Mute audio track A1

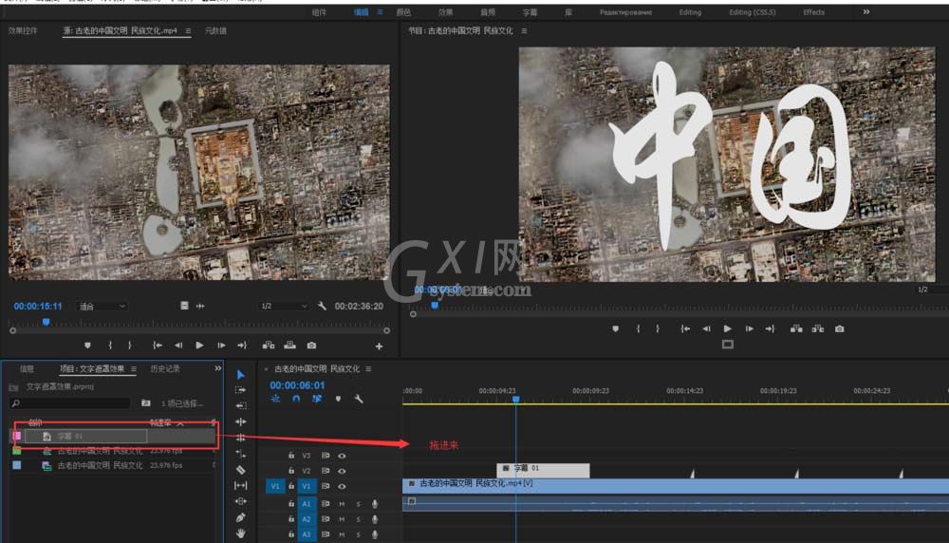[342, 504]
